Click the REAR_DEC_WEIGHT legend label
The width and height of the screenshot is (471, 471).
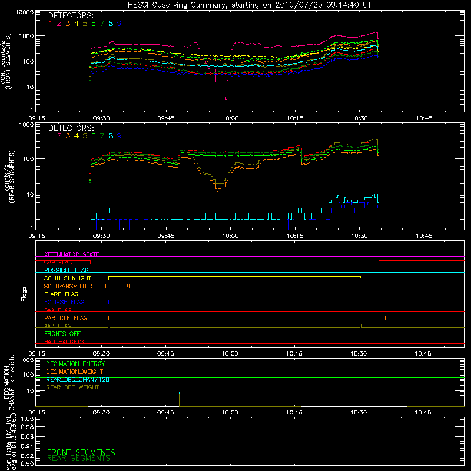(72, 387)
